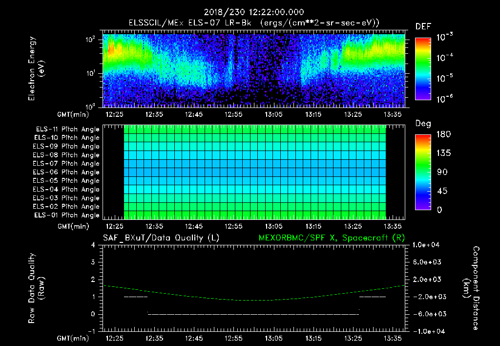Click the 10⁻⁴ label on the DEF scale
This screenshot has width=500, height=346.
pos(444,58)
